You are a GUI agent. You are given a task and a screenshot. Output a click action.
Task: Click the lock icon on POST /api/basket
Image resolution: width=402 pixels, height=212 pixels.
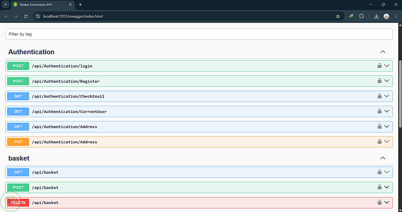point(379,187)
